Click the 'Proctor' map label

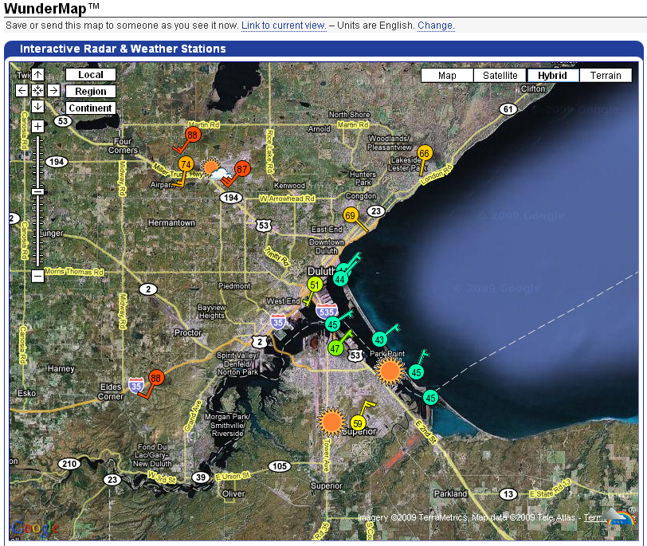coord(188,332)
